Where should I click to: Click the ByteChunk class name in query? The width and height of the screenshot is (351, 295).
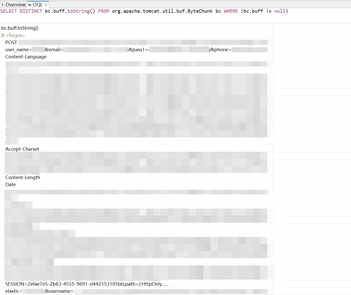(200, 11)
